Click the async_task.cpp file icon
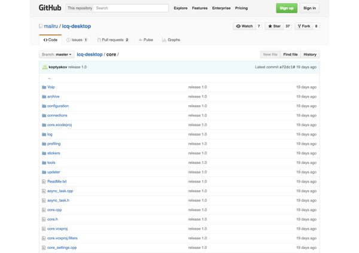This screenshot has height=253, width=359. [44, 191]
